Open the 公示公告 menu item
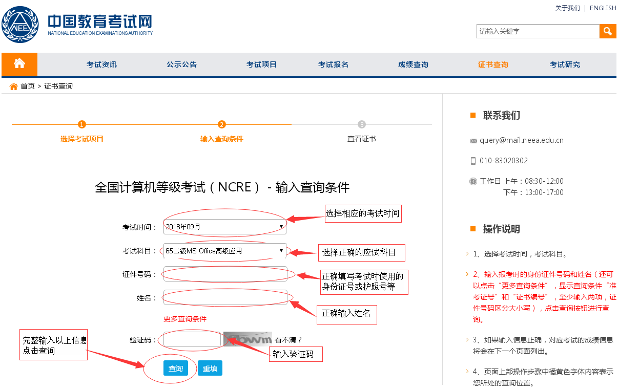 pos(181,64)
